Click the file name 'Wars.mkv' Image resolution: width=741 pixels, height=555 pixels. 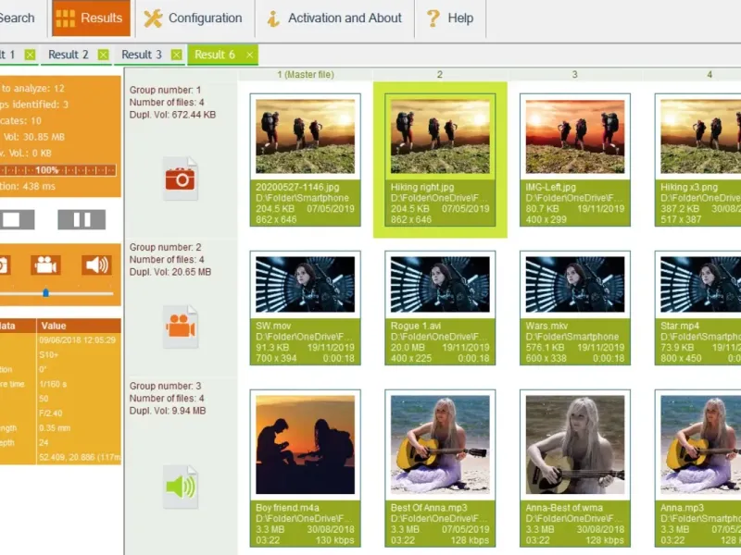[546, 326]
